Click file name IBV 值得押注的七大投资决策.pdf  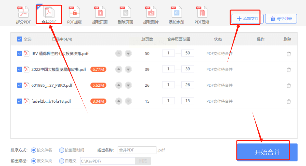(60, 53)
